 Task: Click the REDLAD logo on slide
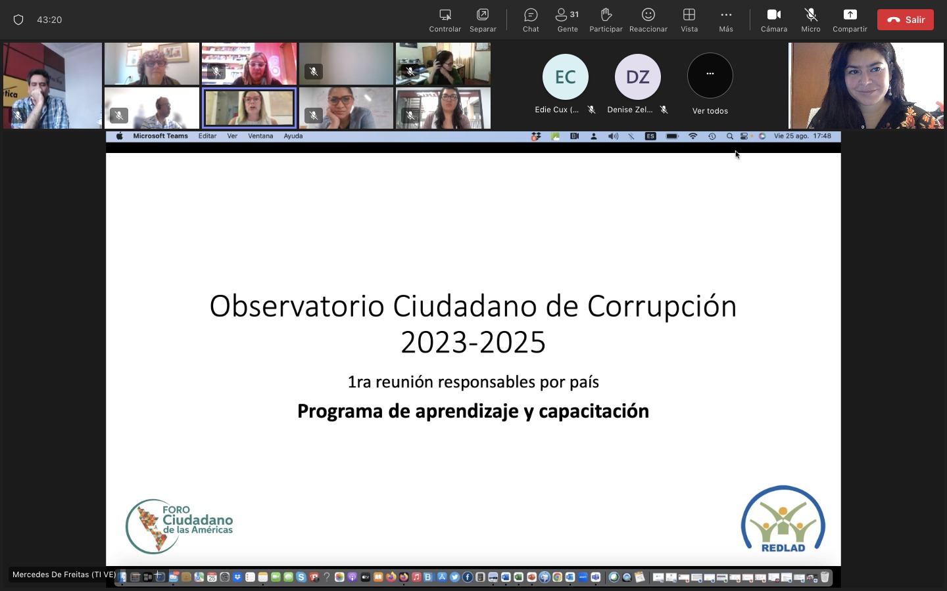[x=783, y=519]
